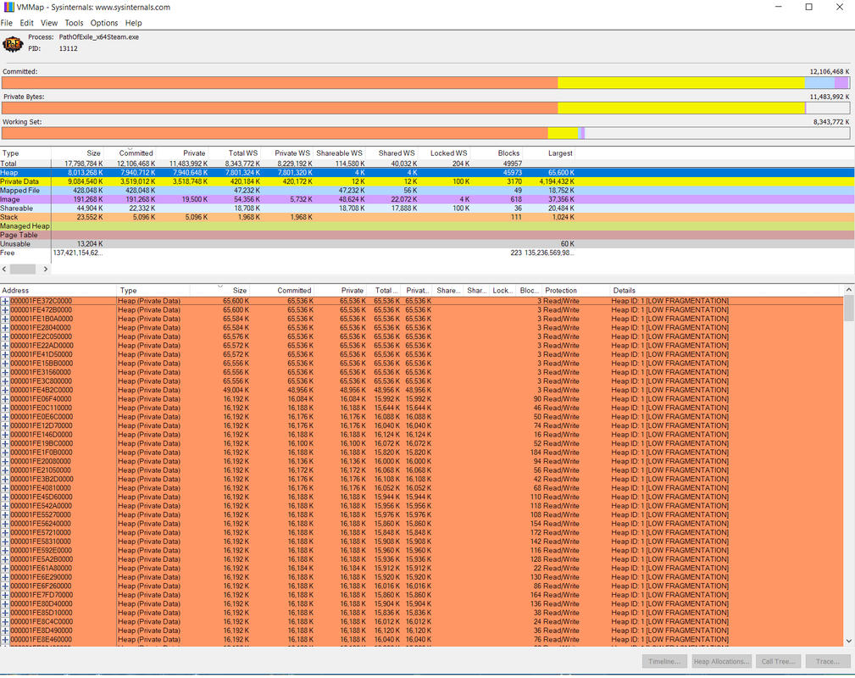Expand the 000001FE15BB0000 heap row

[5, 364]
